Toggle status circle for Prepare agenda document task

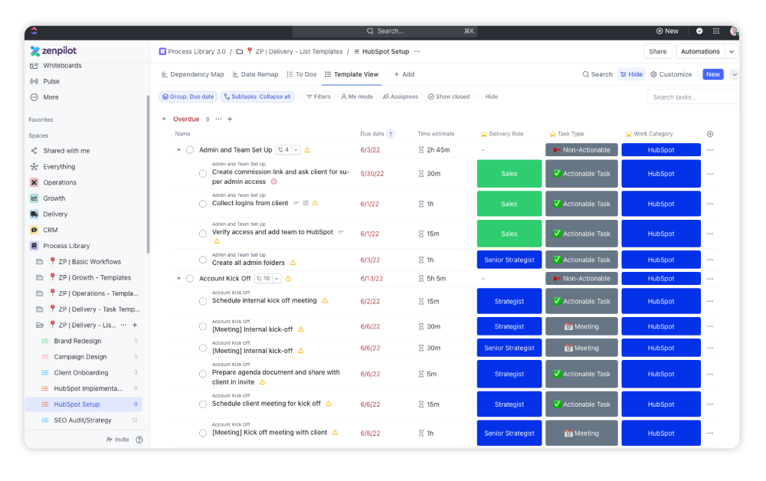coord(203,374)
